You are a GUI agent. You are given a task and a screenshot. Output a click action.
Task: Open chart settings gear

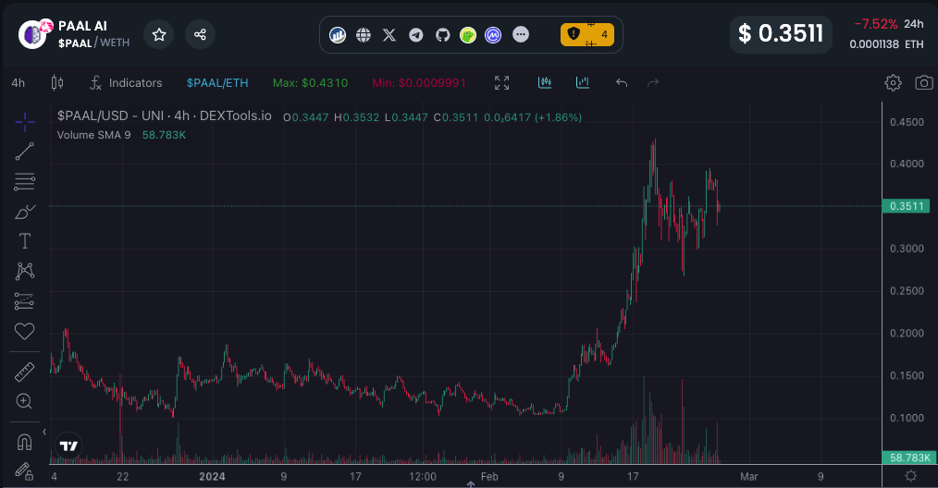(x=893, y=82)
